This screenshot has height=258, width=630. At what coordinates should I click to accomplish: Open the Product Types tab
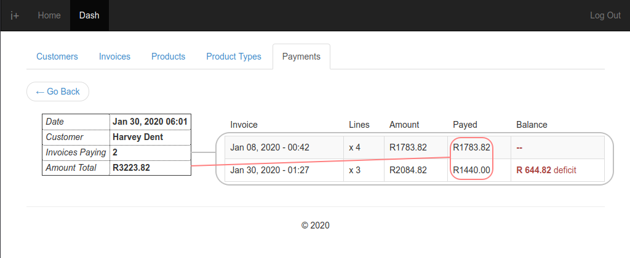(234, 57)
